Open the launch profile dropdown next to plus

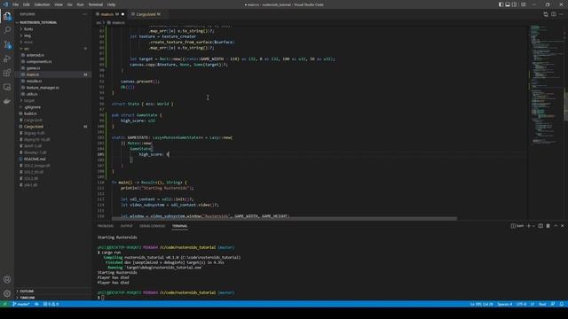(x=533, y=226)
